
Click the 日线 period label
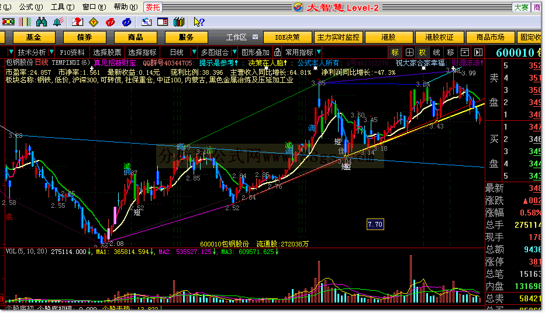[x=177, y=53]
